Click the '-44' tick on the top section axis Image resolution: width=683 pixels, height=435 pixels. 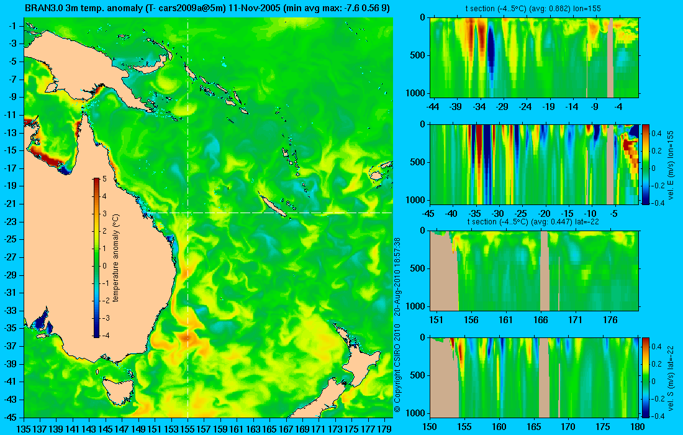click(x=433, y=107)
